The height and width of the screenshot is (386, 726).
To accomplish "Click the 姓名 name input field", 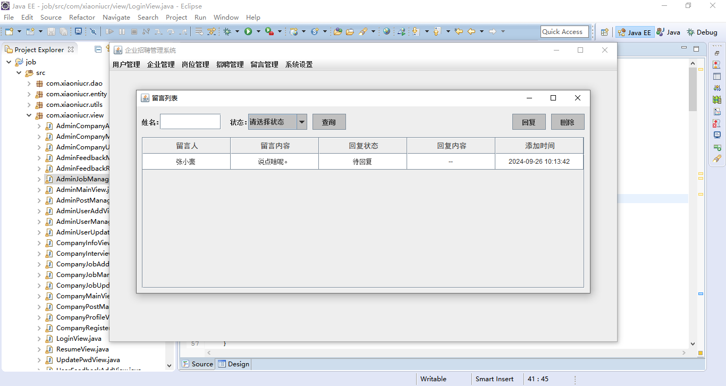I will click(x=190, y=122).
